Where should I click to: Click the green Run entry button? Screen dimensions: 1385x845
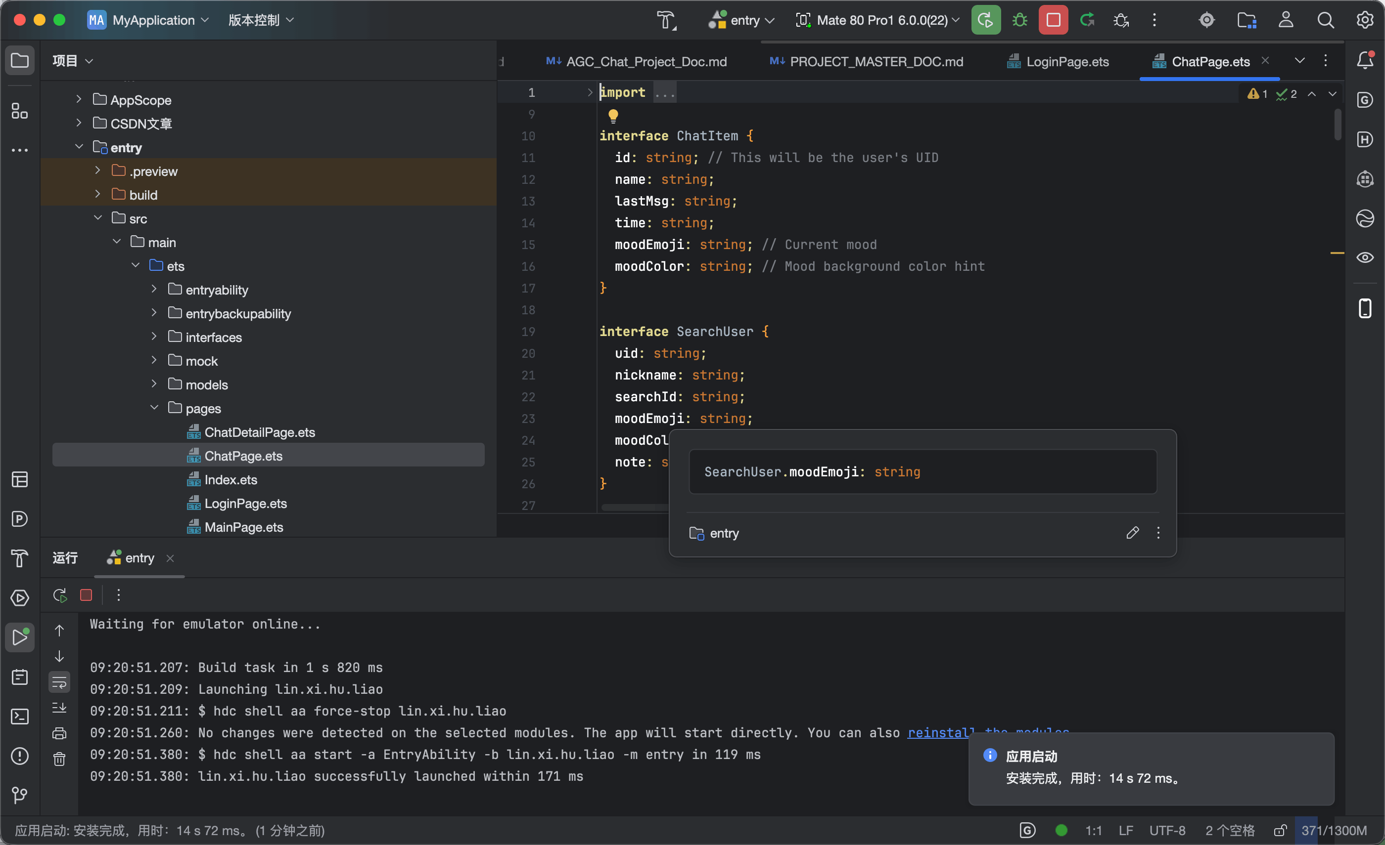pyautogui.click(x=985, y=20)
